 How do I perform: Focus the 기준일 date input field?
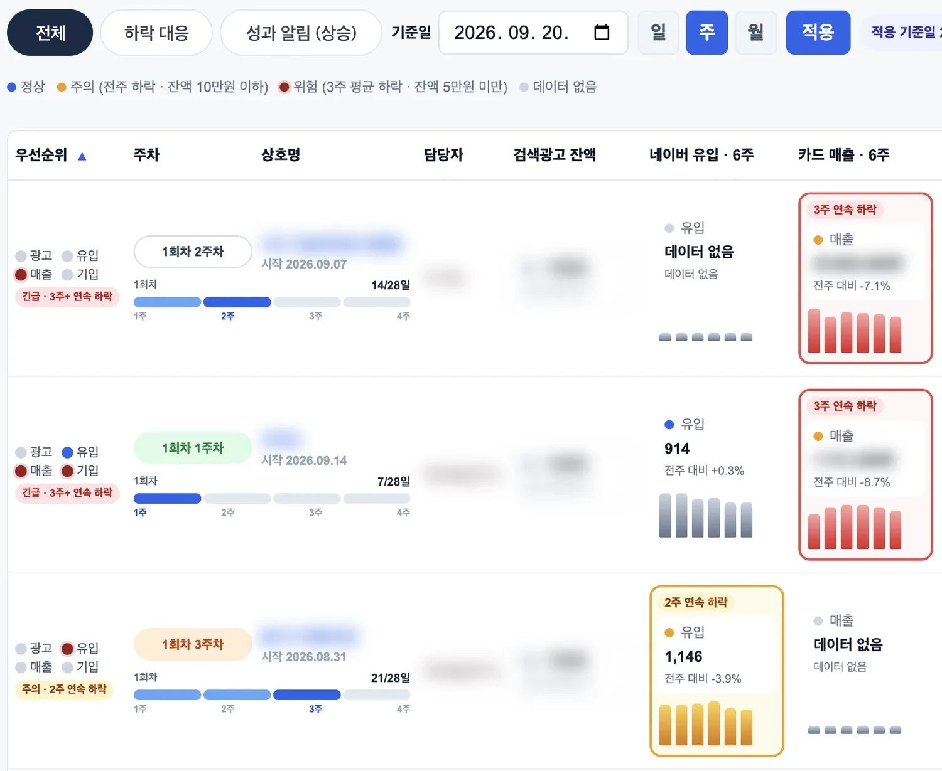[x=533, y=33]
